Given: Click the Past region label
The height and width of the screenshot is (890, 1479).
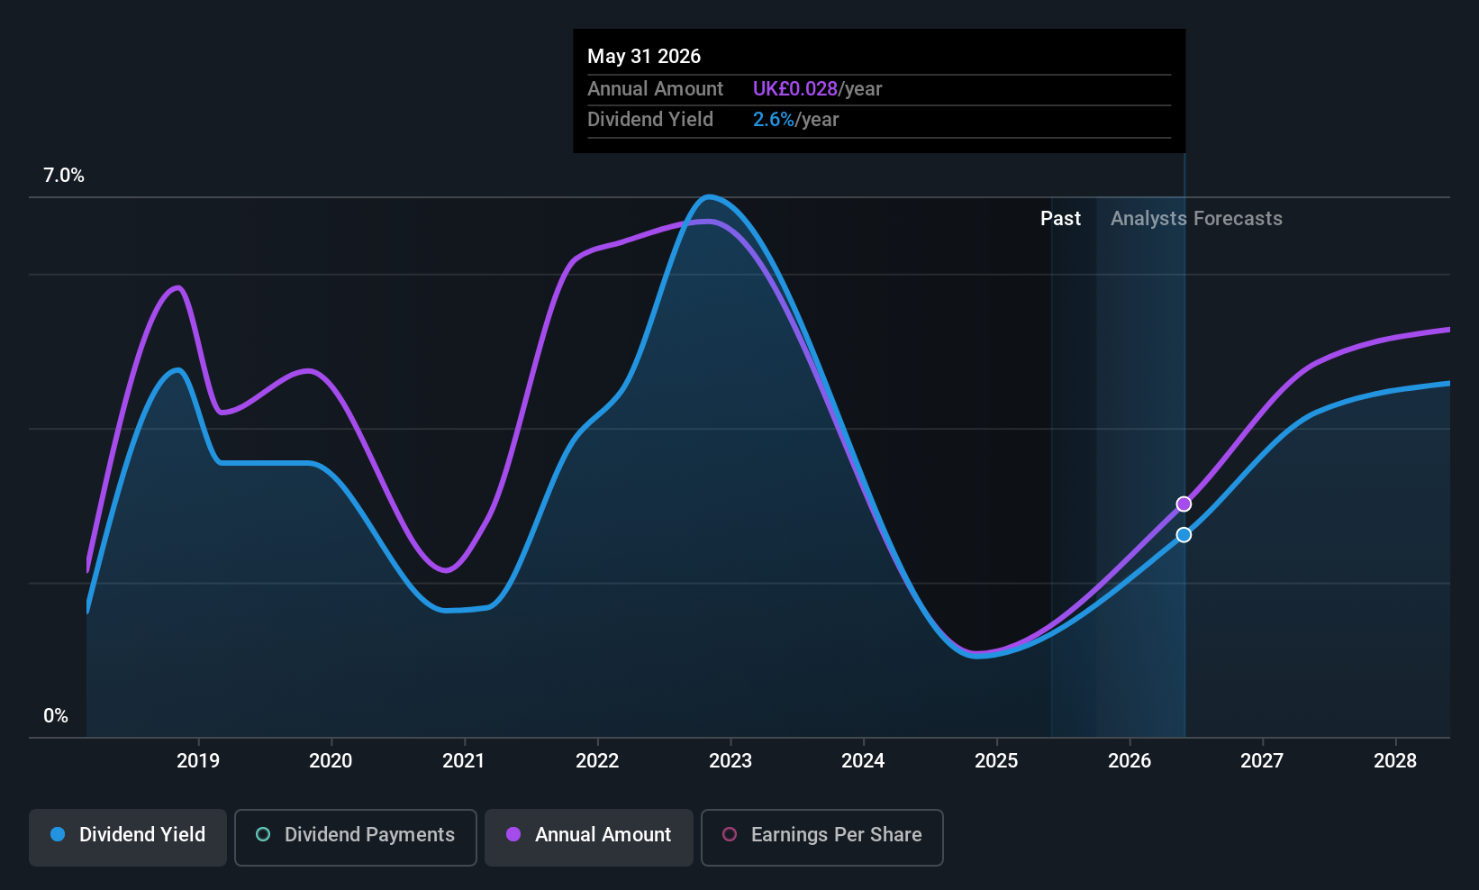Looking at the screenshot, I should pyautogui.click(x=1060, y=219).
